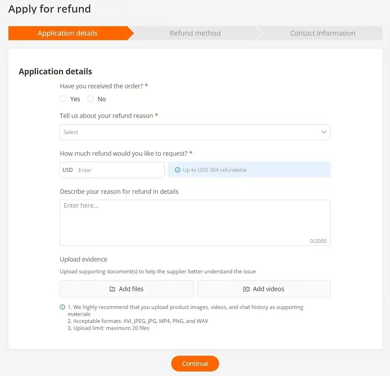Open the Contact information step
The width and height of the screenshot is (390, 376).
click(322, 33)
